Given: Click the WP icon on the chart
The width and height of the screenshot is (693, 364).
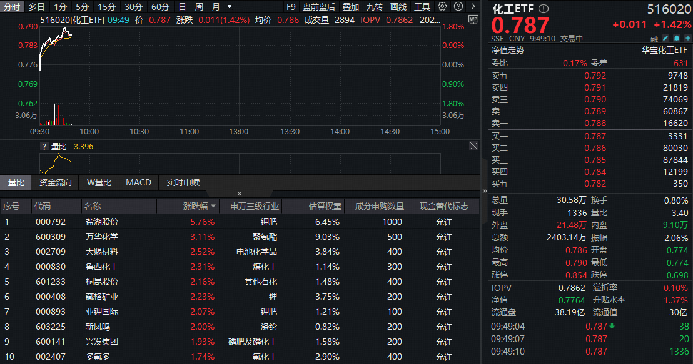Looking at the screenshot, I should click(473, 21).
